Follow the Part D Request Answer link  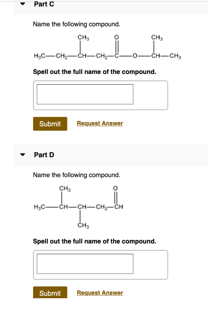point(100,293)
